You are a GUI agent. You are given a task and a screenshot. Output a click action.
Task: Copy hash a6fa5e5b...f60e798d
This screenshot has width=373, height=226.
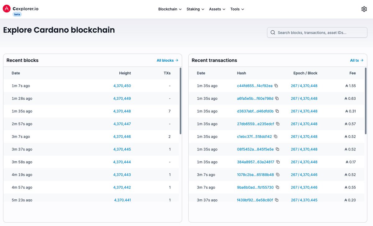(277, 98)
